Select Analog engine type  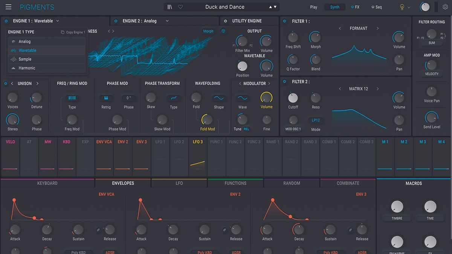[x=47, y=42]
